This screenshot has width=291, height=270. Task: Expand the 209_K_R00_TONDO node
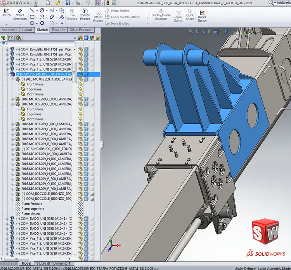(x=13, y=149)
